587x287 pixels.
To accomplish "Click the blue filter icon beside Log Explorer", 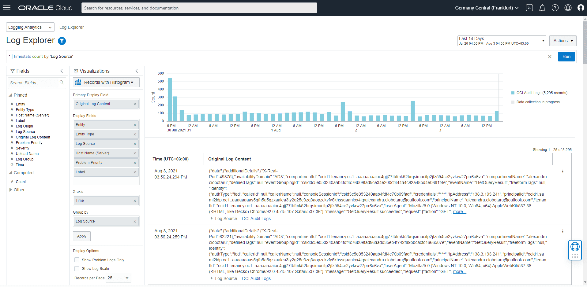I will (x=62, y=41).
